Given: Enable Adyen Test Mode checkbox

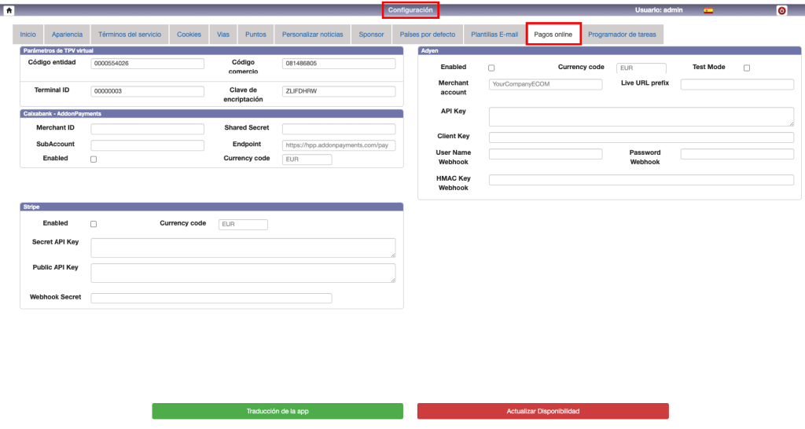Looking at the screenshot, I should point(747,68).
